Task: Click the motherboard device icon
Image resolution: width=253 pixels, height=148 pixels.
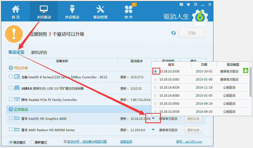Action: (x=17, y=77)
